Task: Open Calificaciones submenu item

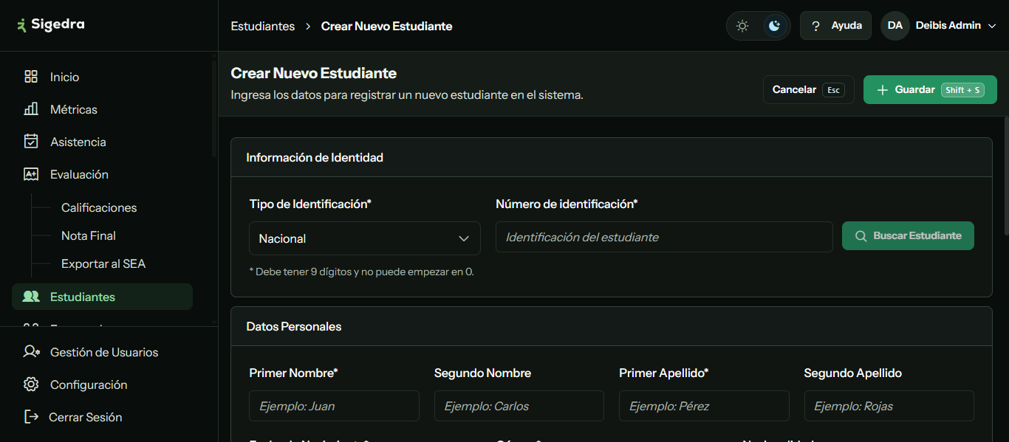Action: coord(99,207)
